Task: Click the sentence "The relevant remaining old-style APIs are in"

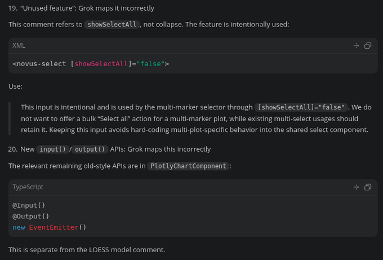Action: (x=77, y=166)
